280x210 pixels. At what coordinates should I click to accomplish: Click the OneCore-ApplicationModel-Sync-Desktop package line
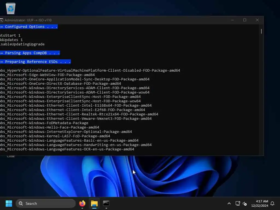pos(75,79)
